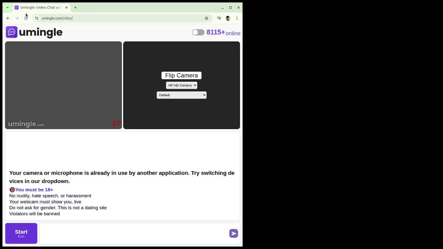This screenshot has height=249, width=443.
Task: Click the umingle wordmark text
Action: pyautogui.click(x=40, y=32)
